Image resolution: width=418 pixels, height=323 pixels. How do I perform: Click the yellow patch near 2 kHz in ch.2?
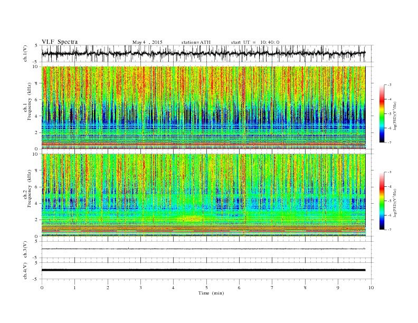point(190,219)
